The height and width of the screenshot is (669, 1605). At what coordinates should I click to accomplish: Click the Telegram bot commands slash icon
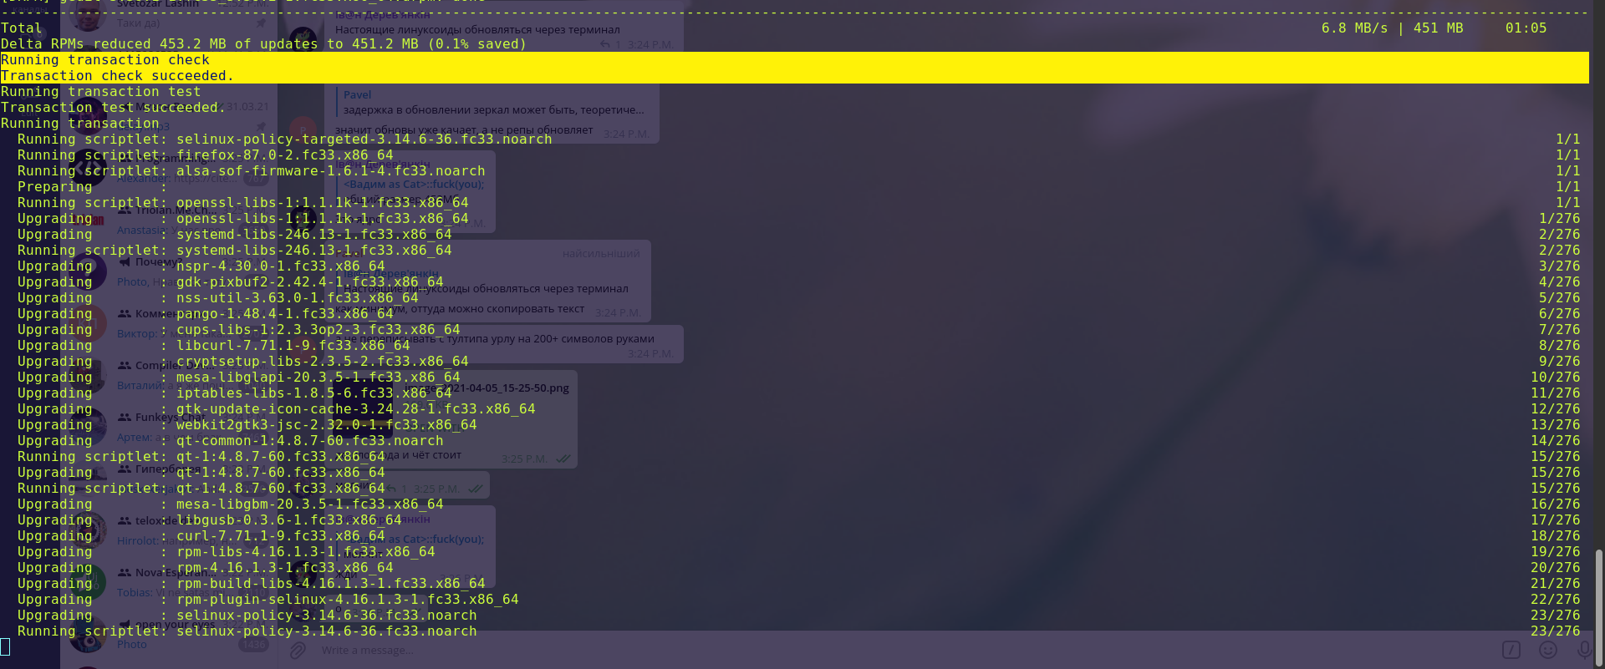(1511, 649)
